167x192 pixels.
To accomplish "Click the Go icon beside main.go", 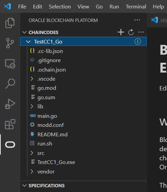I will pyautogui.click(x=32, y=116).
